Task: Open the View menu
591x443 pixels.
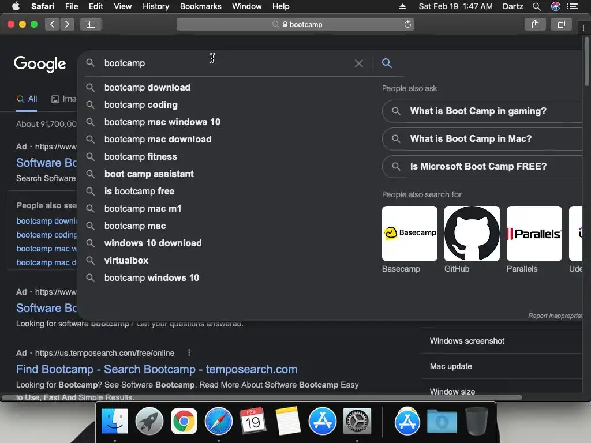Action: tap(122, 6)
